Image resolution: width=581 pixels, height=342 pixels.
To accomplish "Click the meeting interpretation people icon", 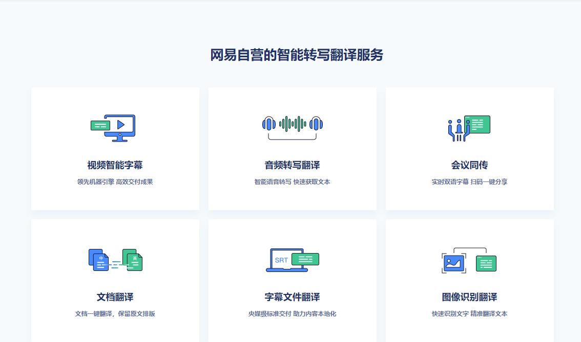I will coord(469,128).
